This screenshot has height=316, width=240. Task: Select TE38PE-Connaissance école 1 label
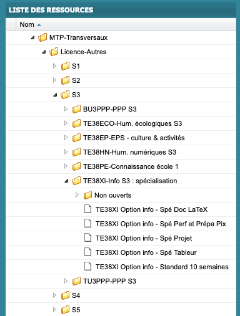point(131,166)
